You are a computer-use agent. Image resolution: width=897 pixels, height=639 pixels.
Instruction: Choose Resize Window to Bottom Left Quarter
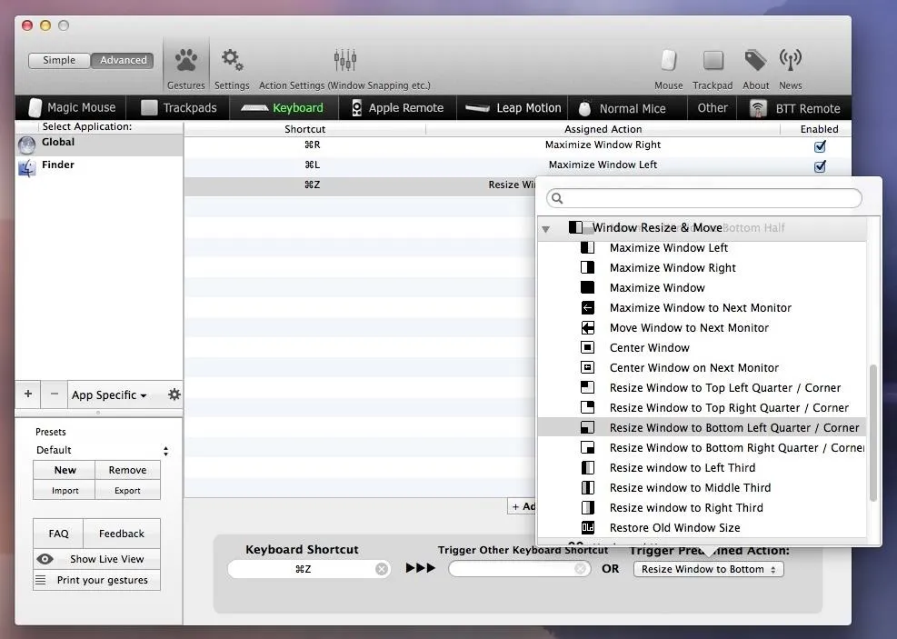[x=703, y=428]
